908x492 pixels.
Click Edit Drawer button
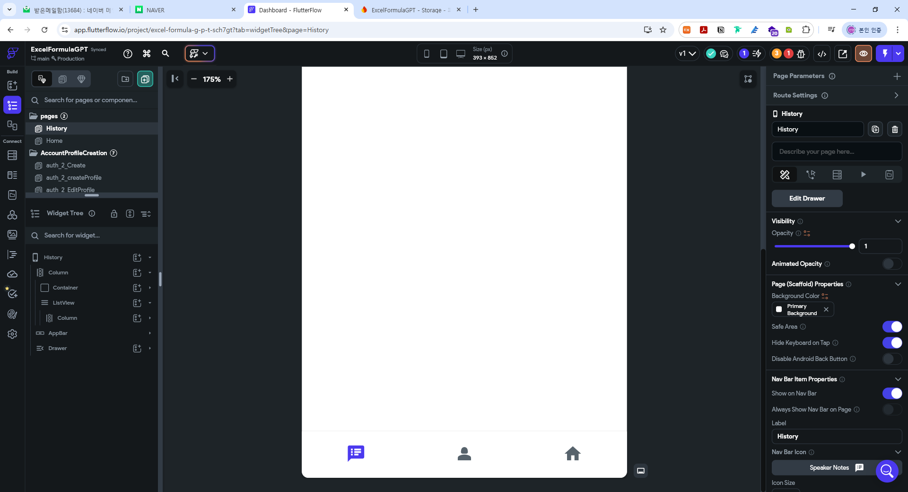[807, 199]
